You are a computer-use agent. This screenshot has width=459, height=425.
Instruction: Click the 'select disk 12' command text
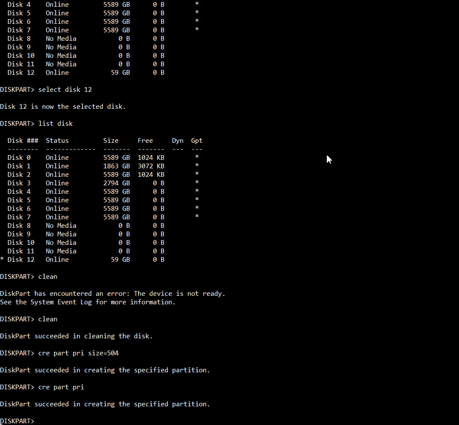(65, 90)
